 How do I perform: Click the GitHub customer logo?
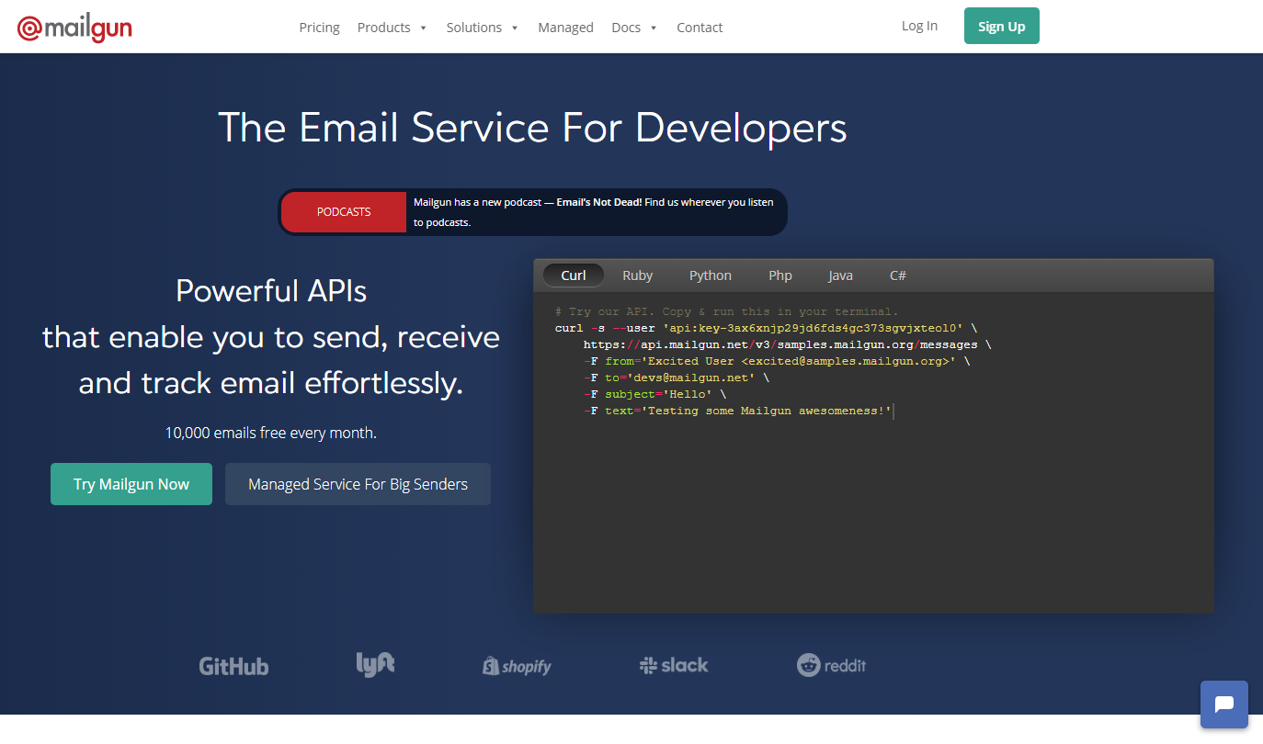click(x=233, y=666)
